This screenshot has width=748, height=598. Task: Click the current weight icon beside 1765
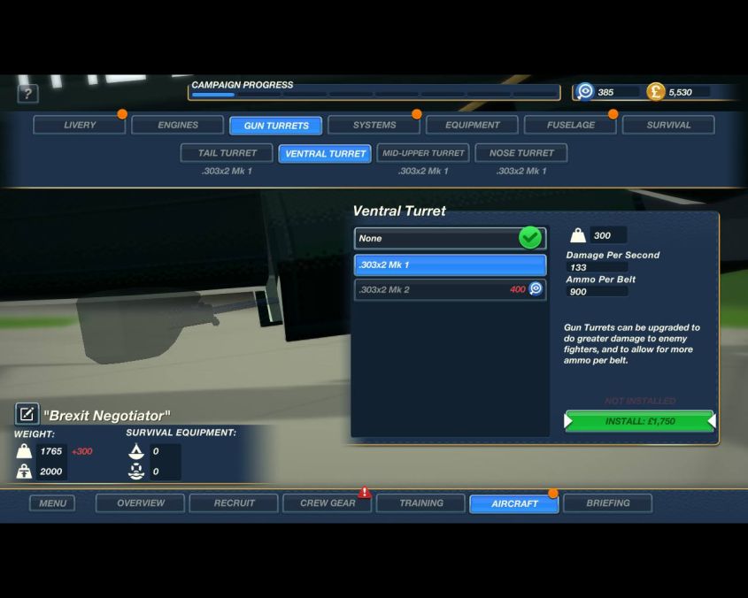point(24,451)
